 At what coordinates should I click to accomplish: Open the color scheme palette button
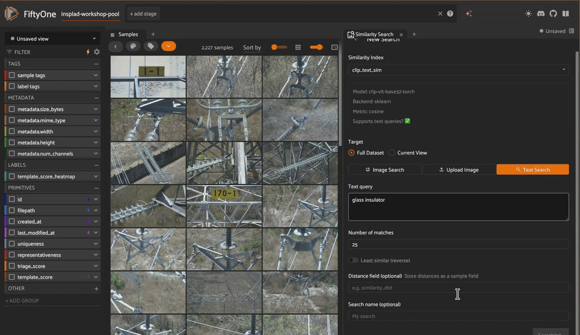click(x=133, y=46)
